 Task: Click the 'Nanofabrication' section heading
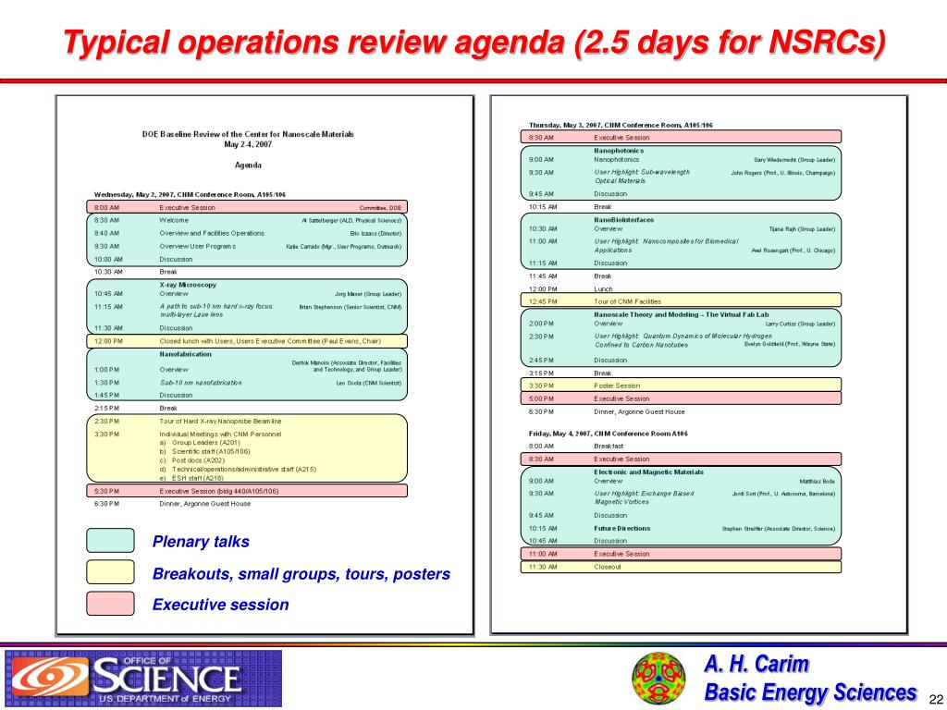(185, 354)
